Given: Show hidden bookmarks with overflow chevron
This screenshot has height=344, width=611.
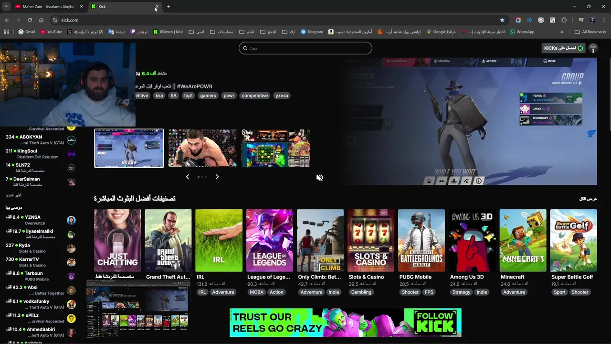Looking at the screenshot, I should [562, 32].
